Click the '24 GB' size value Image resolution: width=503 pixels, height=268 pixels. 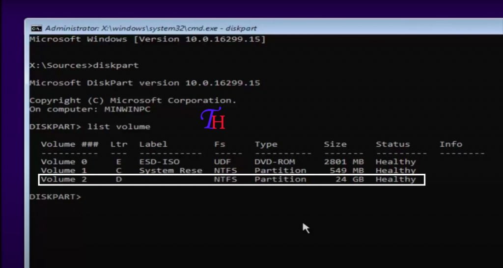click(350, 179)
